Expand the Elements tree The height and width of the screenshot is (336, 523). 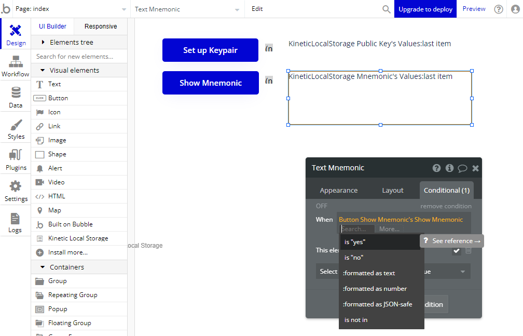pos(44,43)
